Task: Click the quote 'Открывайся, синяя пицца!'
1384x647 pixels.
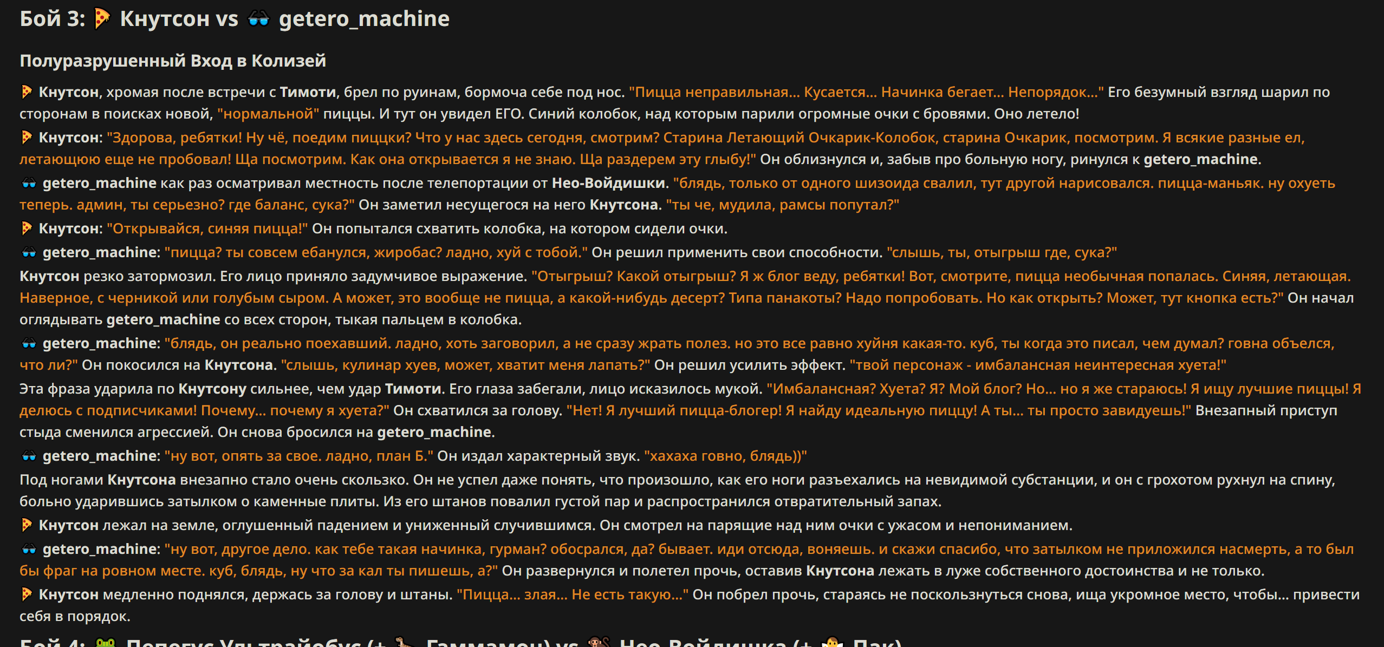Action: pyautogui.click(x=207, y=228)
